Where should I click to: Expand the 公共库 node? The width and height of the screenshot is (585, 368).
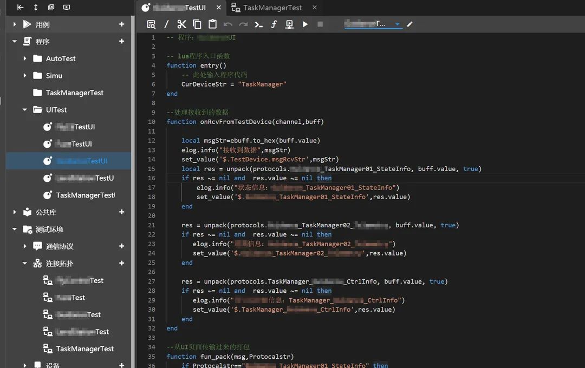(x=15, y=212)
